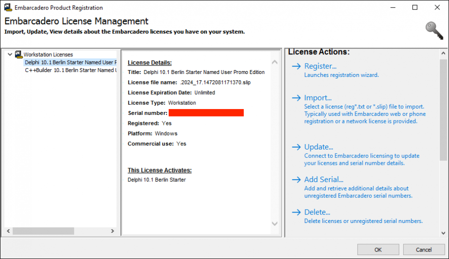Screen dimensions: 449x259
Task: Click the Add Serial link
Action: point(324,180)
